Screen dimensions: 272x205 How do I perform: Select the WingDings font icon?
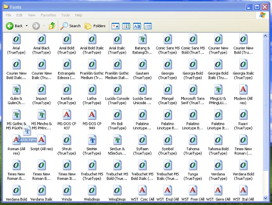(x=117, y=190)
